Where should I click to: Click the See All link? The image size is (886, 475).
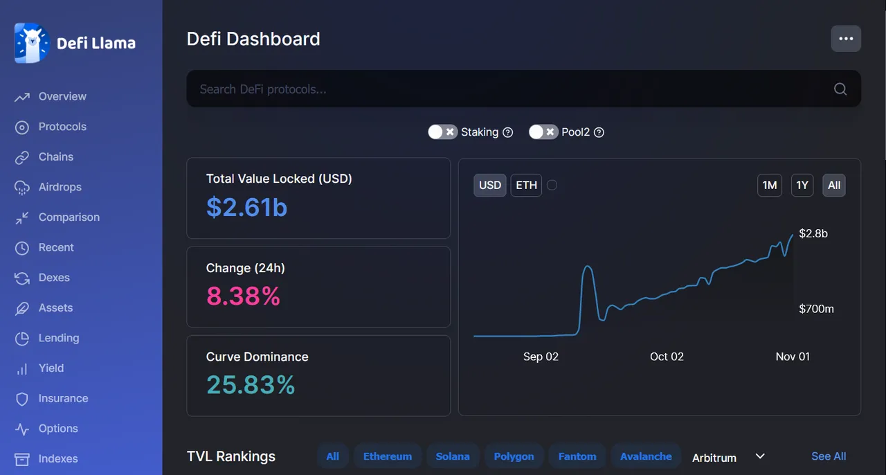pyautogui.click(x=829, y=456)
